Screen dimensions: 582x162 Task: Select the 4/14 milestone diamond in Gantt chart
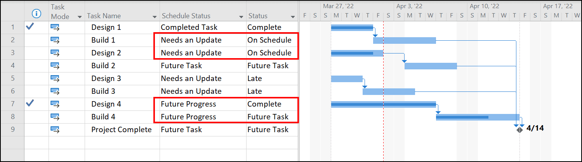pos(519,130)
